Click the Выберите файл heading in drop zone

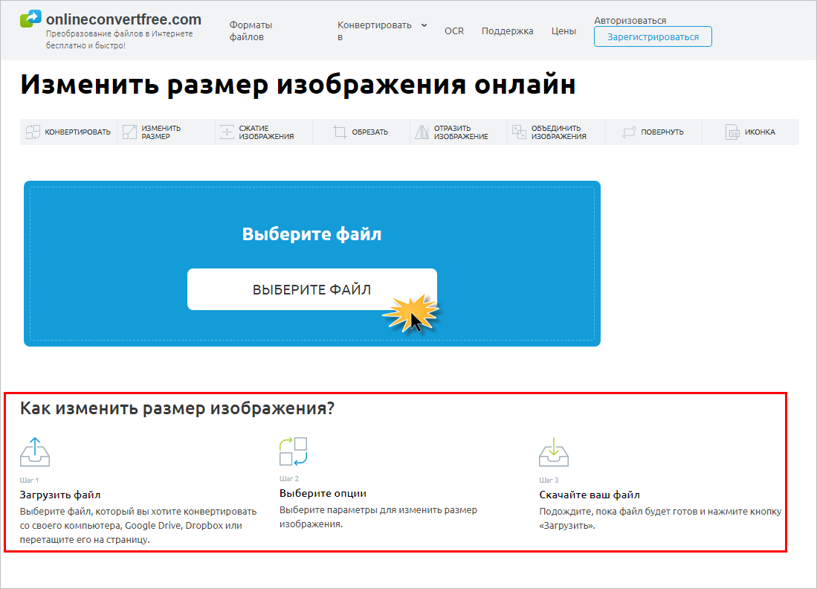311,234
